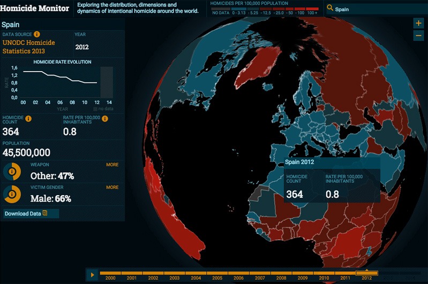Click the Homicide Monitor logo title
Screen dimensions: 428x284
pos(35,8)
